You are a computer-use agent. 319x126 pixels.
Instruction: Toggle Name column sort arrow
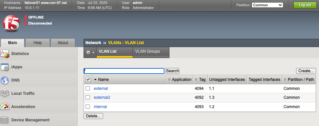click(x=95, y=79)
